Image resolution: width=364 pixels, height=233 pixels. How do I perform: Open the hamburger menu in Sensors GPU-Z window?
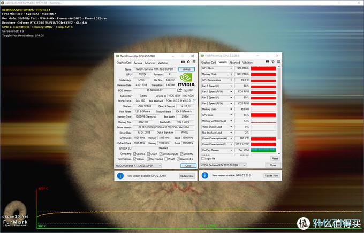click(278, 61)
